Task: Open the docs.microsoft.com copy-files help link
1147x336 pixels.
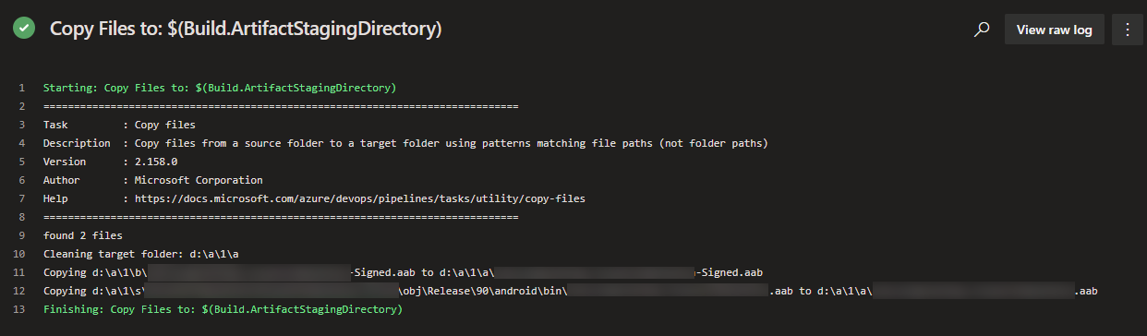Action: (x=360, y=198)
